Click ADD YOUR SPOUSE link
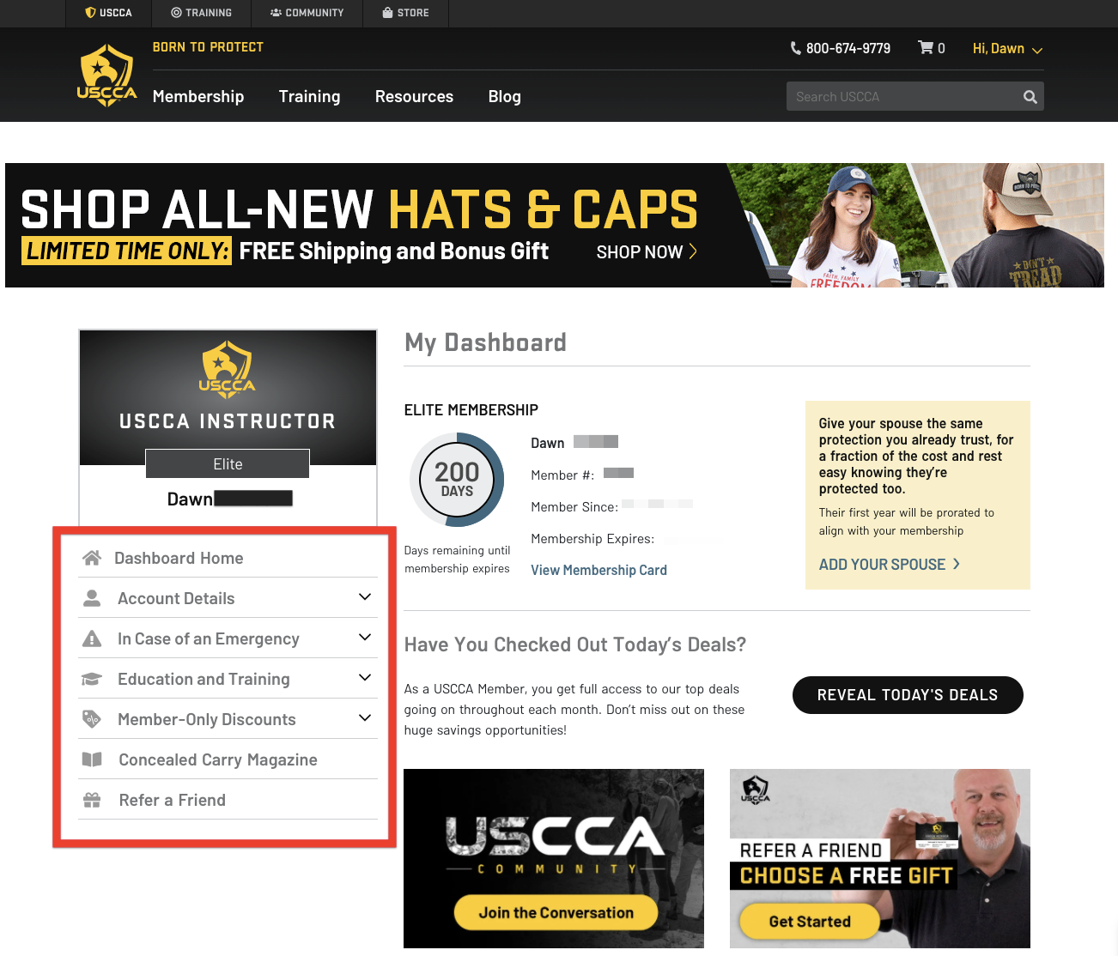Image resolution: width=1118 pixels, height=956 pixels. pyautogui.click(x=890, y=564)
